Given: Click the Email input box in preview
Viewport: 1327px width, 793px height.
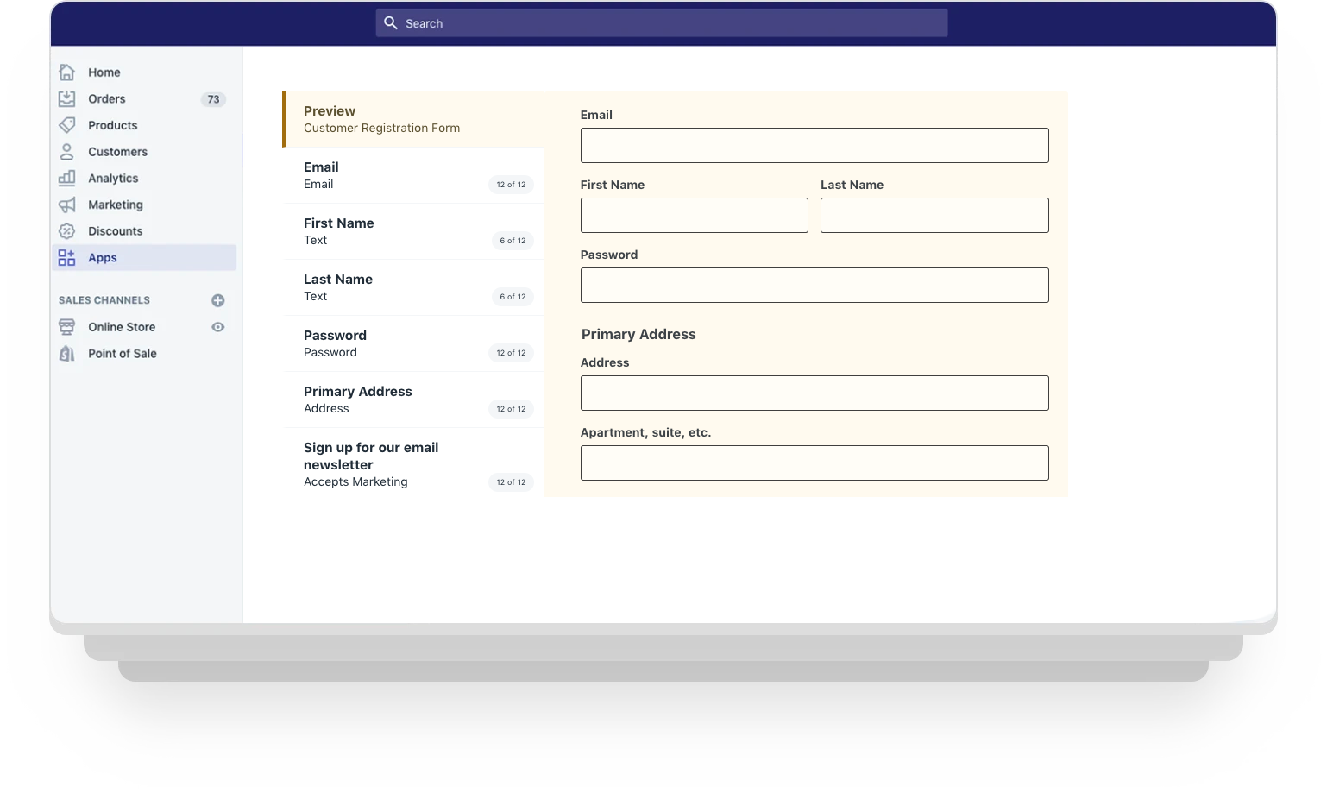Looking at the screenshot, I should click(x=814, y=146).
